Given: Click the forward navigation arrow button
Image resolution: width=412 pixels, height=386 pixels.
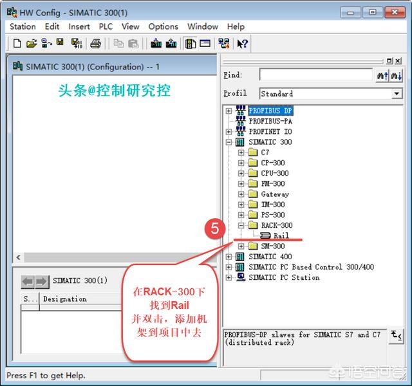Looking at the screenshot, I should pos(41,281).
